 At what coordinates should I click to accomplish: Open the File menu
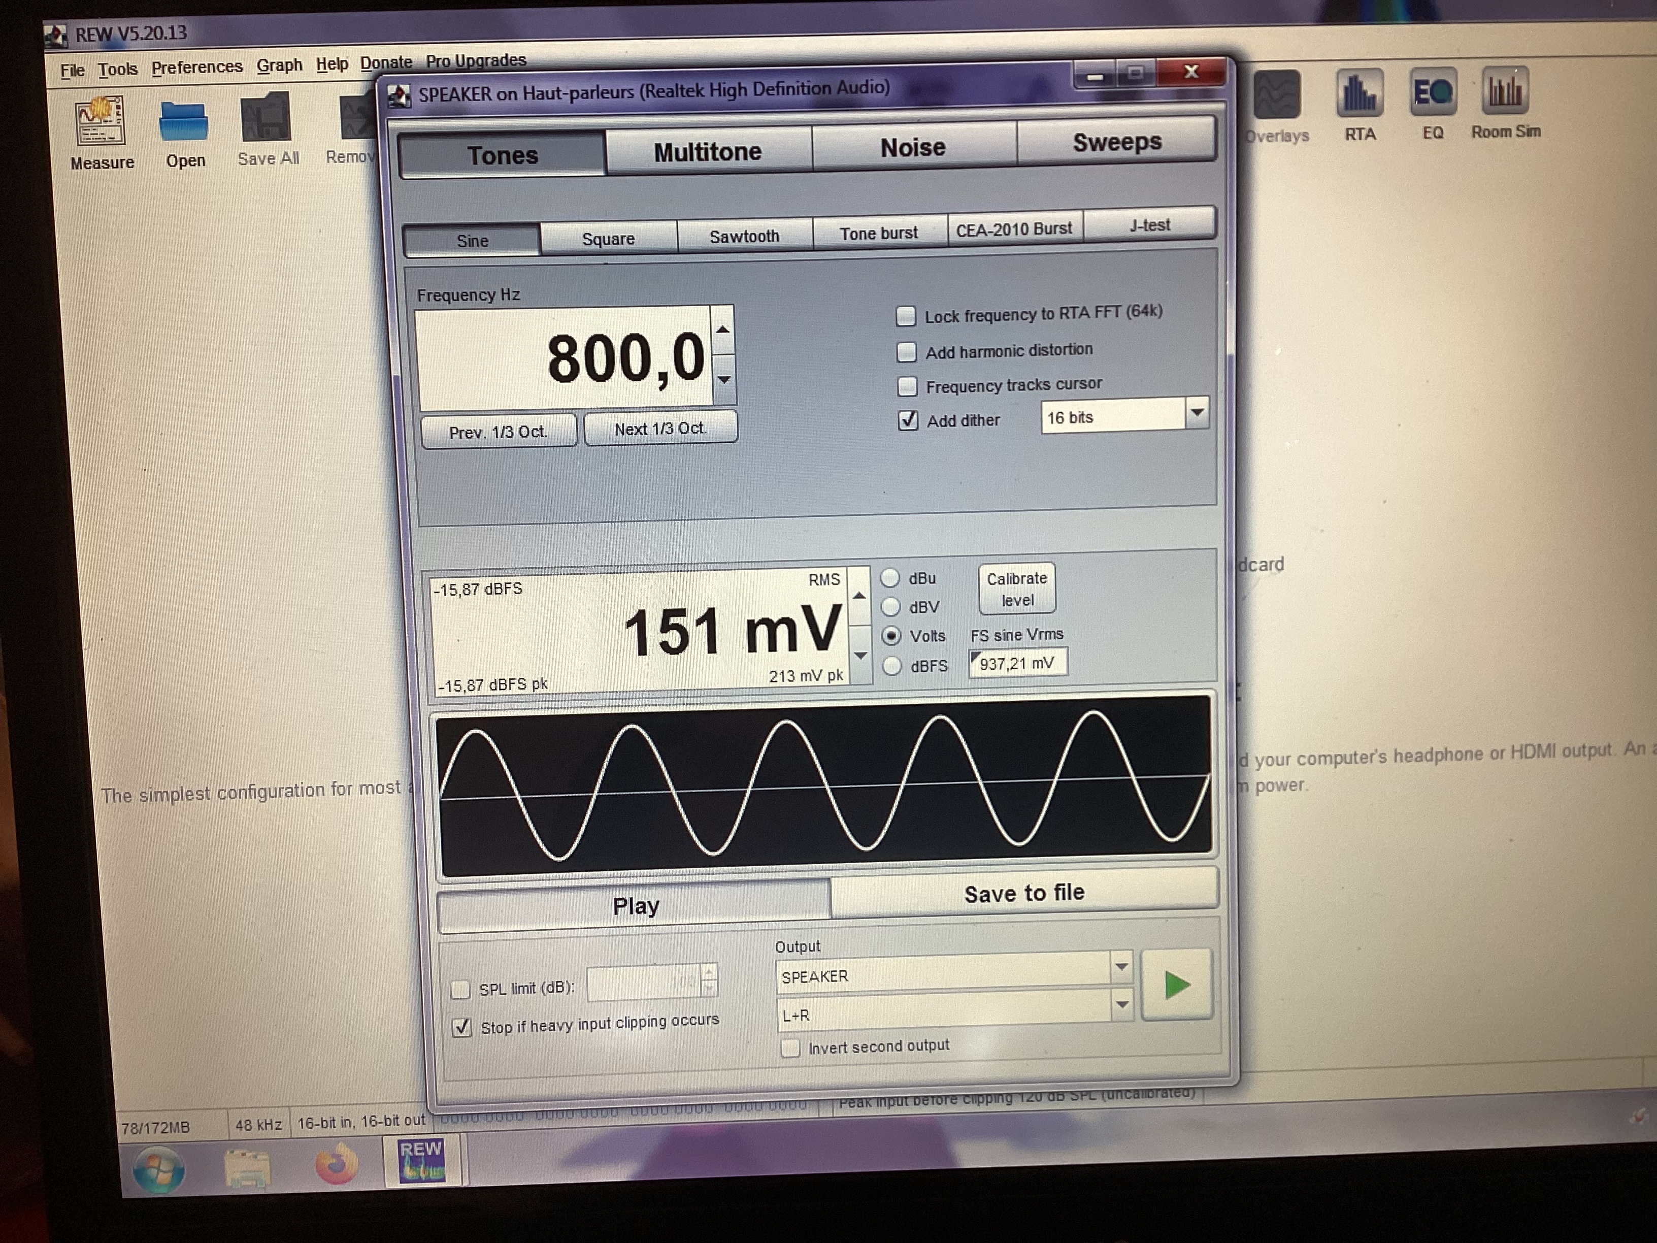(x=72, y=71)
